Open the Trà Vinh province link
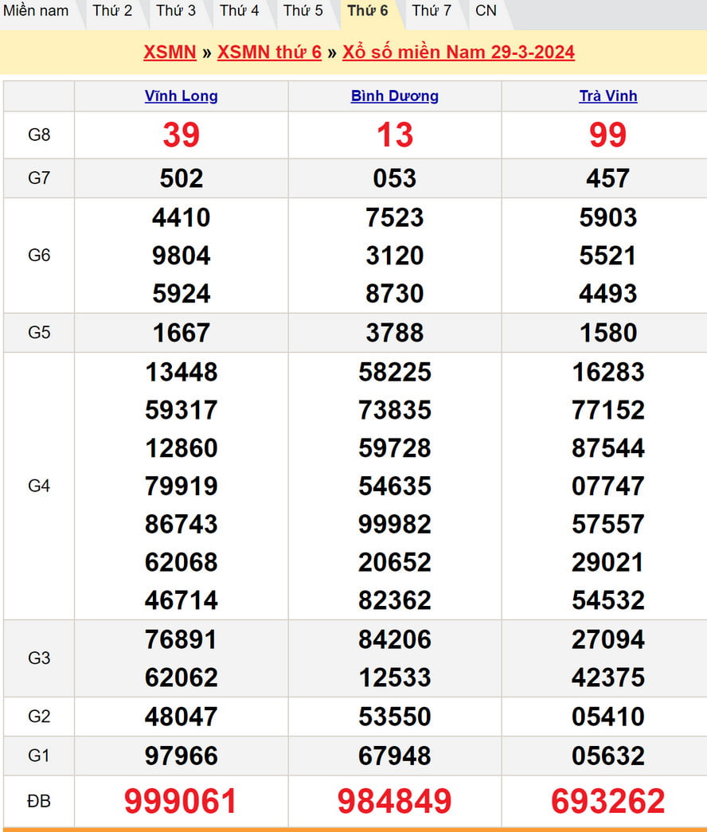Image resolution: width=707 pixels, height=832 pixels. [608, 96]
